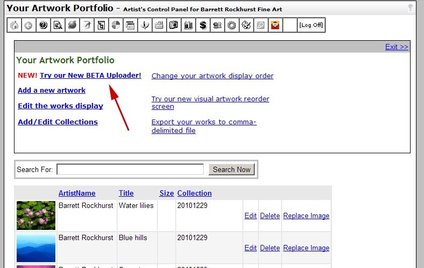Click the Blue hills thumbnail image
Viewport: 424px width, 268px height.
pyautogui.click(x=35, y=248)
